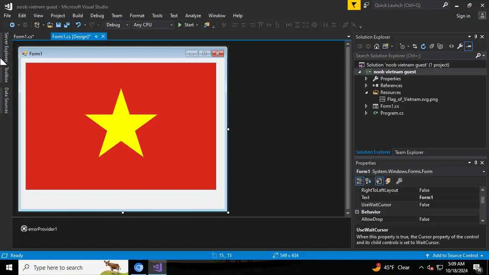Open the Server Explorer side tab
The height and width of the screenshot is (275, 489).
(x=6, y=48)
